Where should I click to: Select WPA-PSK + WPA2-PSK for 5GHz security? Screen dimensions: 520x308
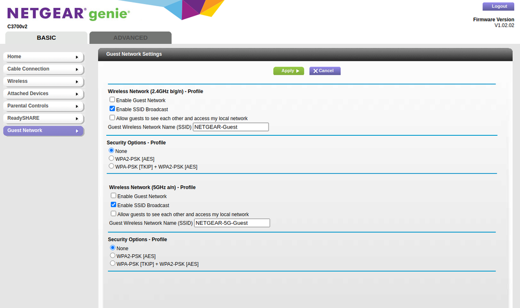pyautogui.click(x=112, y=263)
